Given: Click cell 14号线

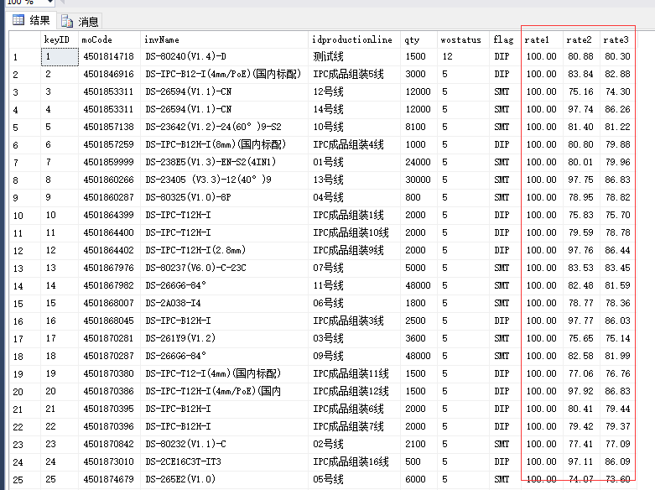Looking at the screenshot, I should point(354,109).
